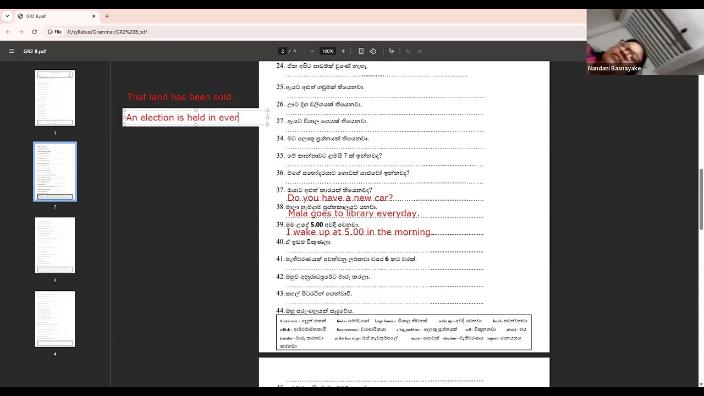This screenshot has width=704, height=396.
Task: Click question 44 line in the PDF
Action: click(x=315, y=311)
